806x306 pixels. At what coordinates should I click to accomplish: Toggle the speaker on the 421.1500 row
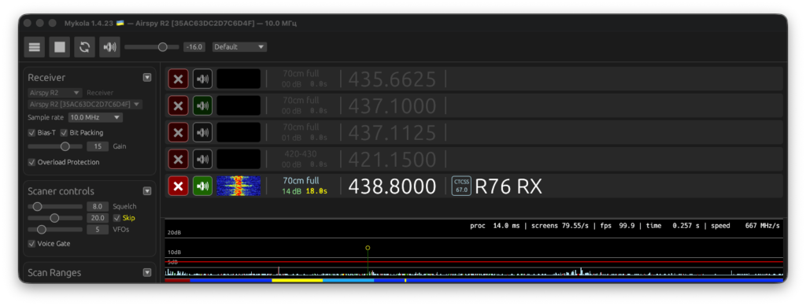202,159
